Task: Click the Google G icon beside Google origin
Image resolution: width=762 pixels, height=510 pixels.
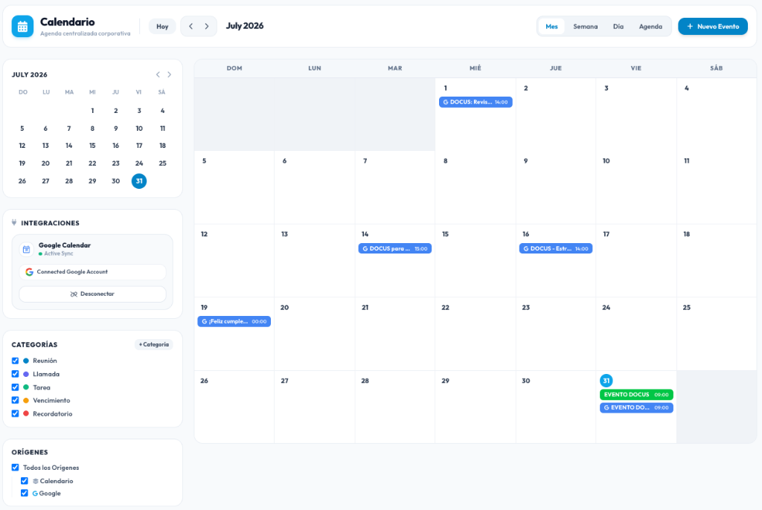Action: [x=35, y=494]
